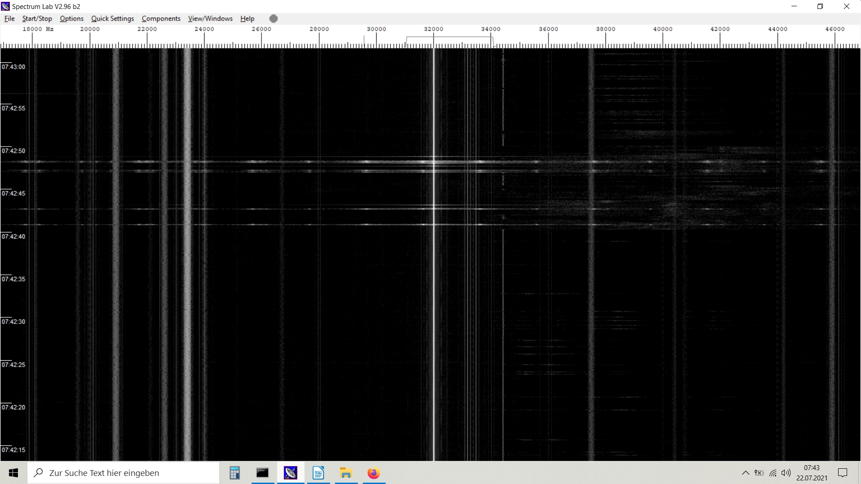Viewport: 861px width, 484px height.
Task: Click the 07:42:50 time label
Action: click(13, 151)
